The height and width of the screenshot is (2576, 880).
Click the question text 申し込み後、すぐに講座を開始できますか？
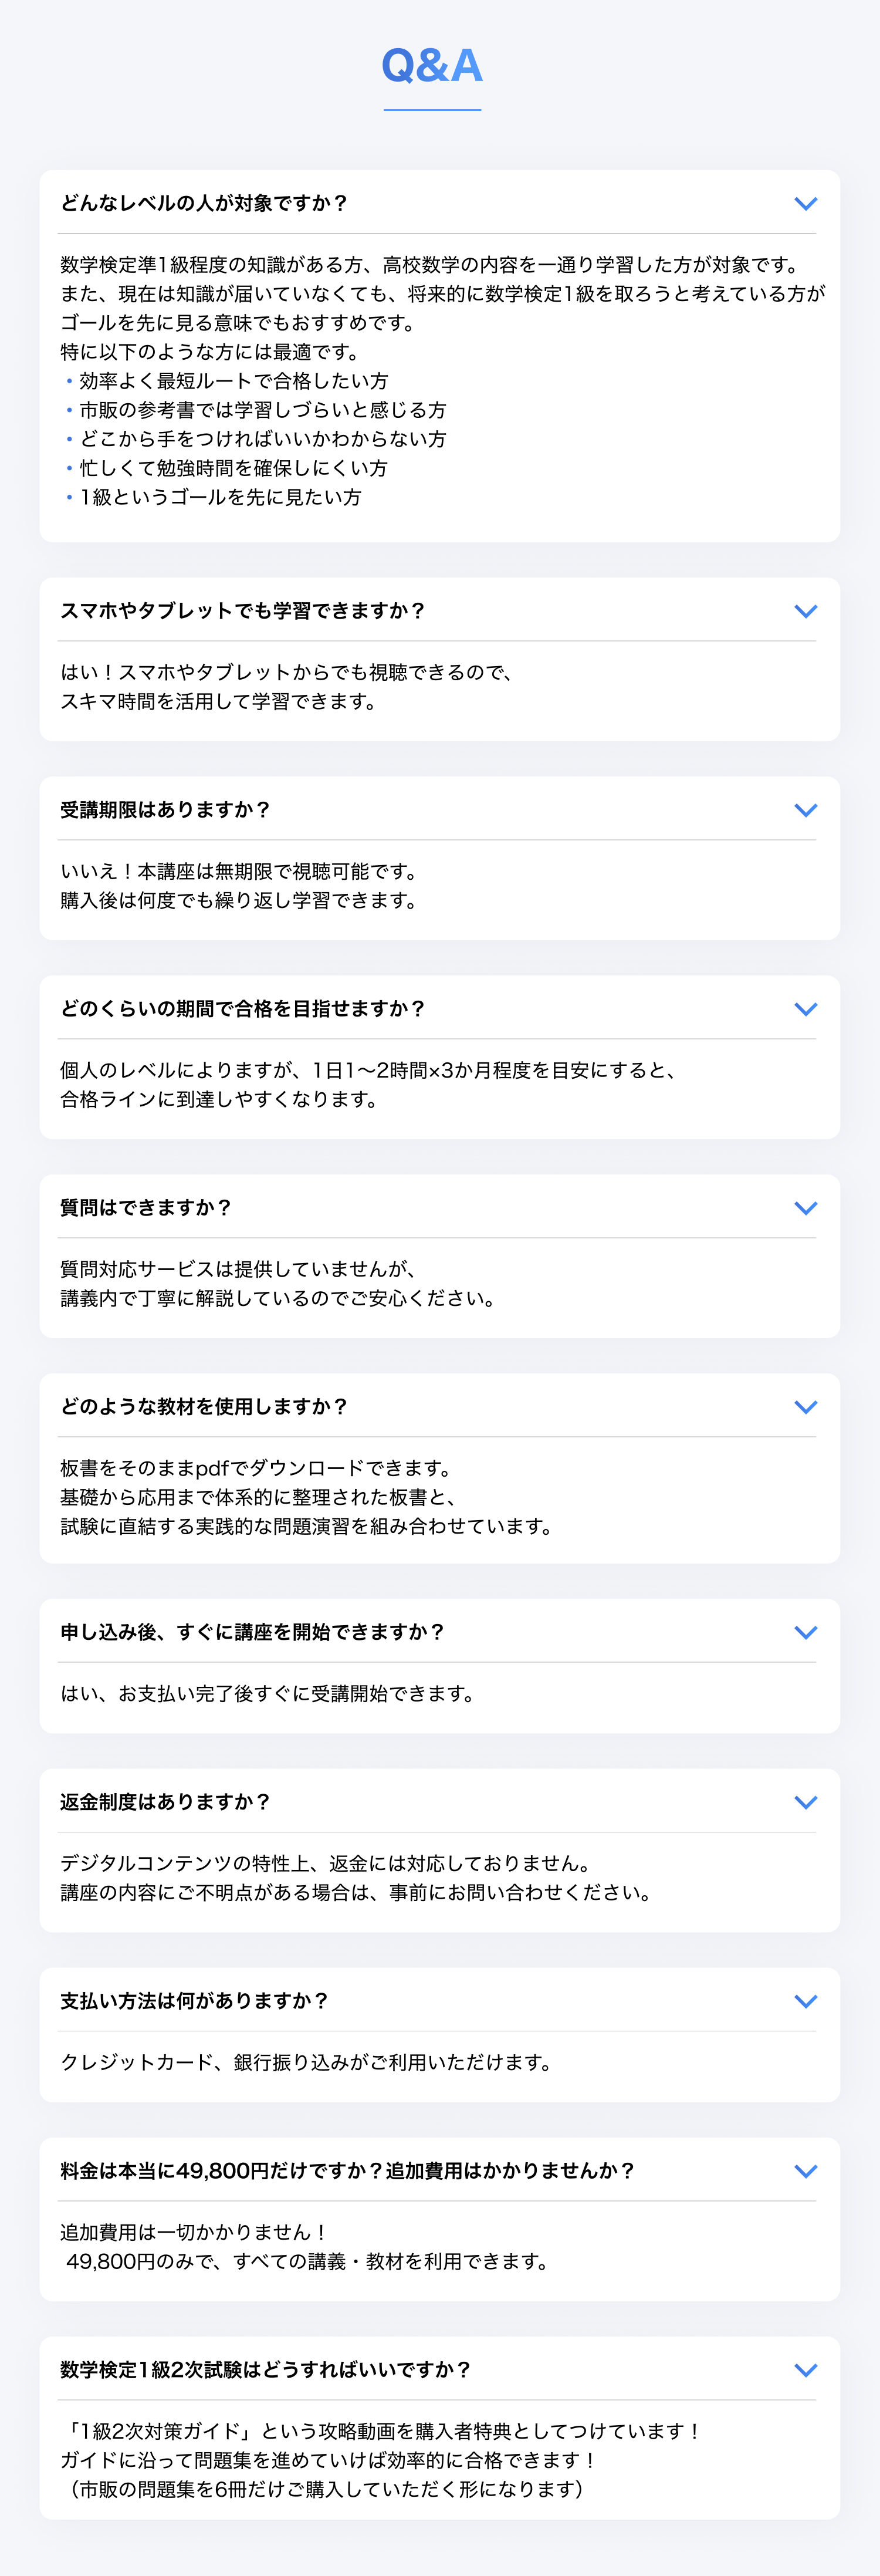[x=252, y=1632]
